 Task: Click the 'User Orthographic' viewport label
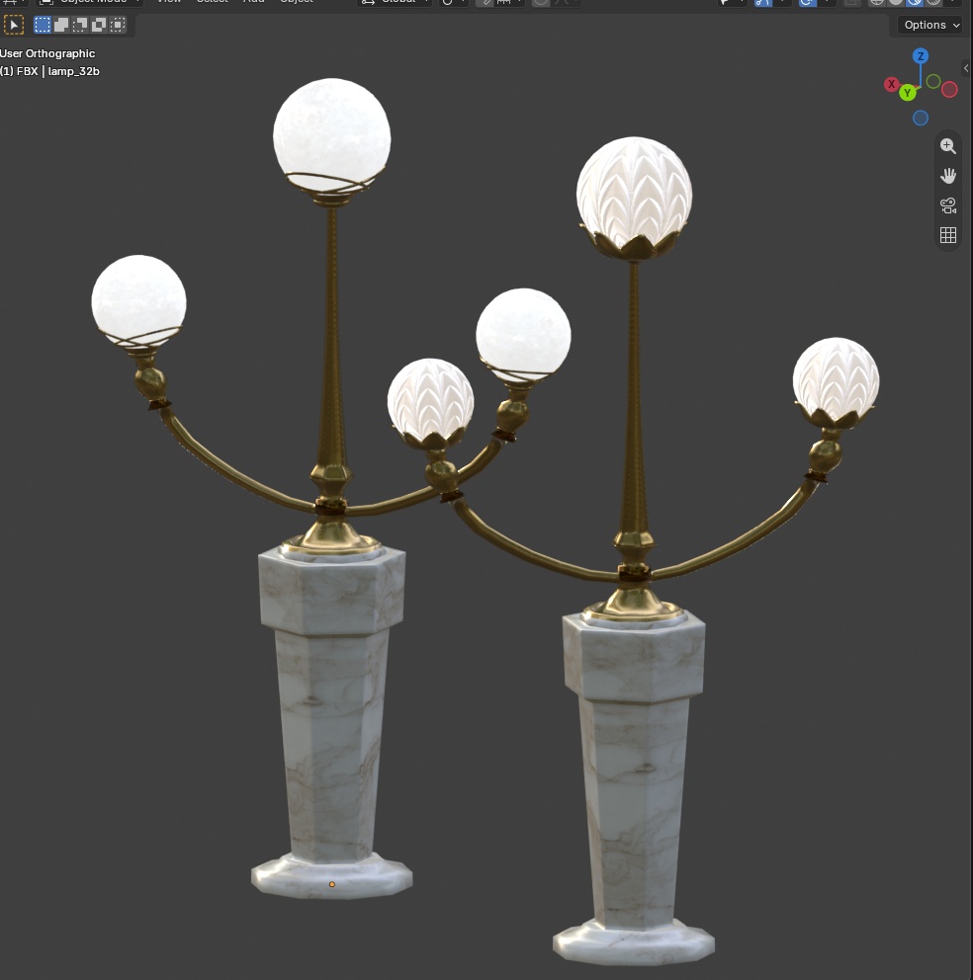click(47, 53)
